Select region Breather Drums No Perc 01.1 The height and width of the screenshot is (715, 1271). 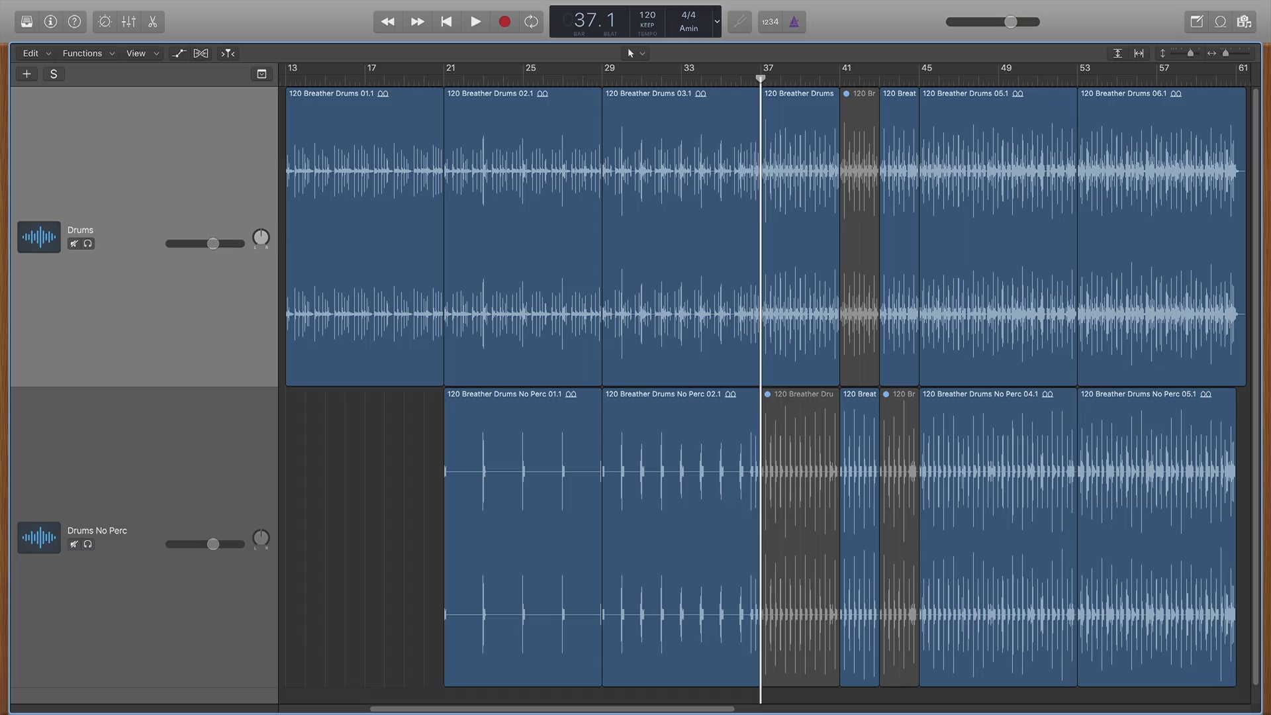coord(522,537)
